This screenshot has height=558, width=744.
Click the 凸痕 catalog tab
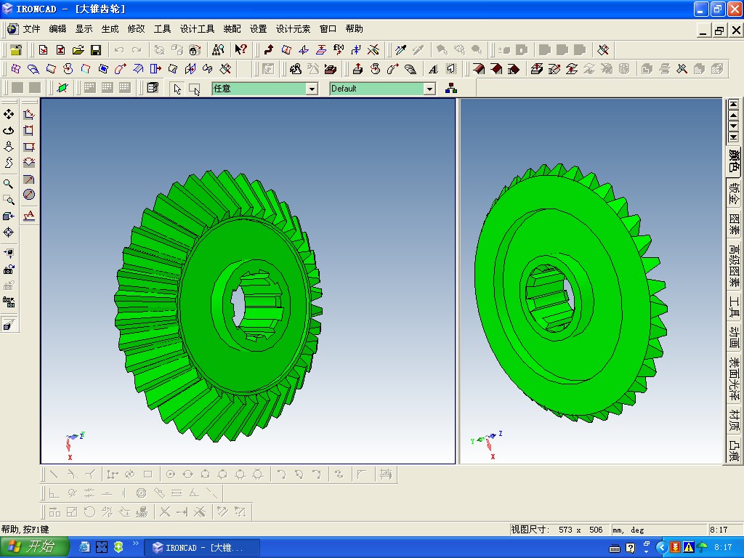(734, 450)
